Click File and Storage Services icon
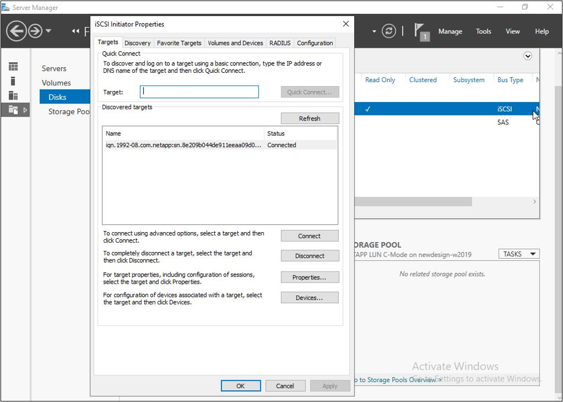This screenshot has height=402, width=563. point(13,110)
